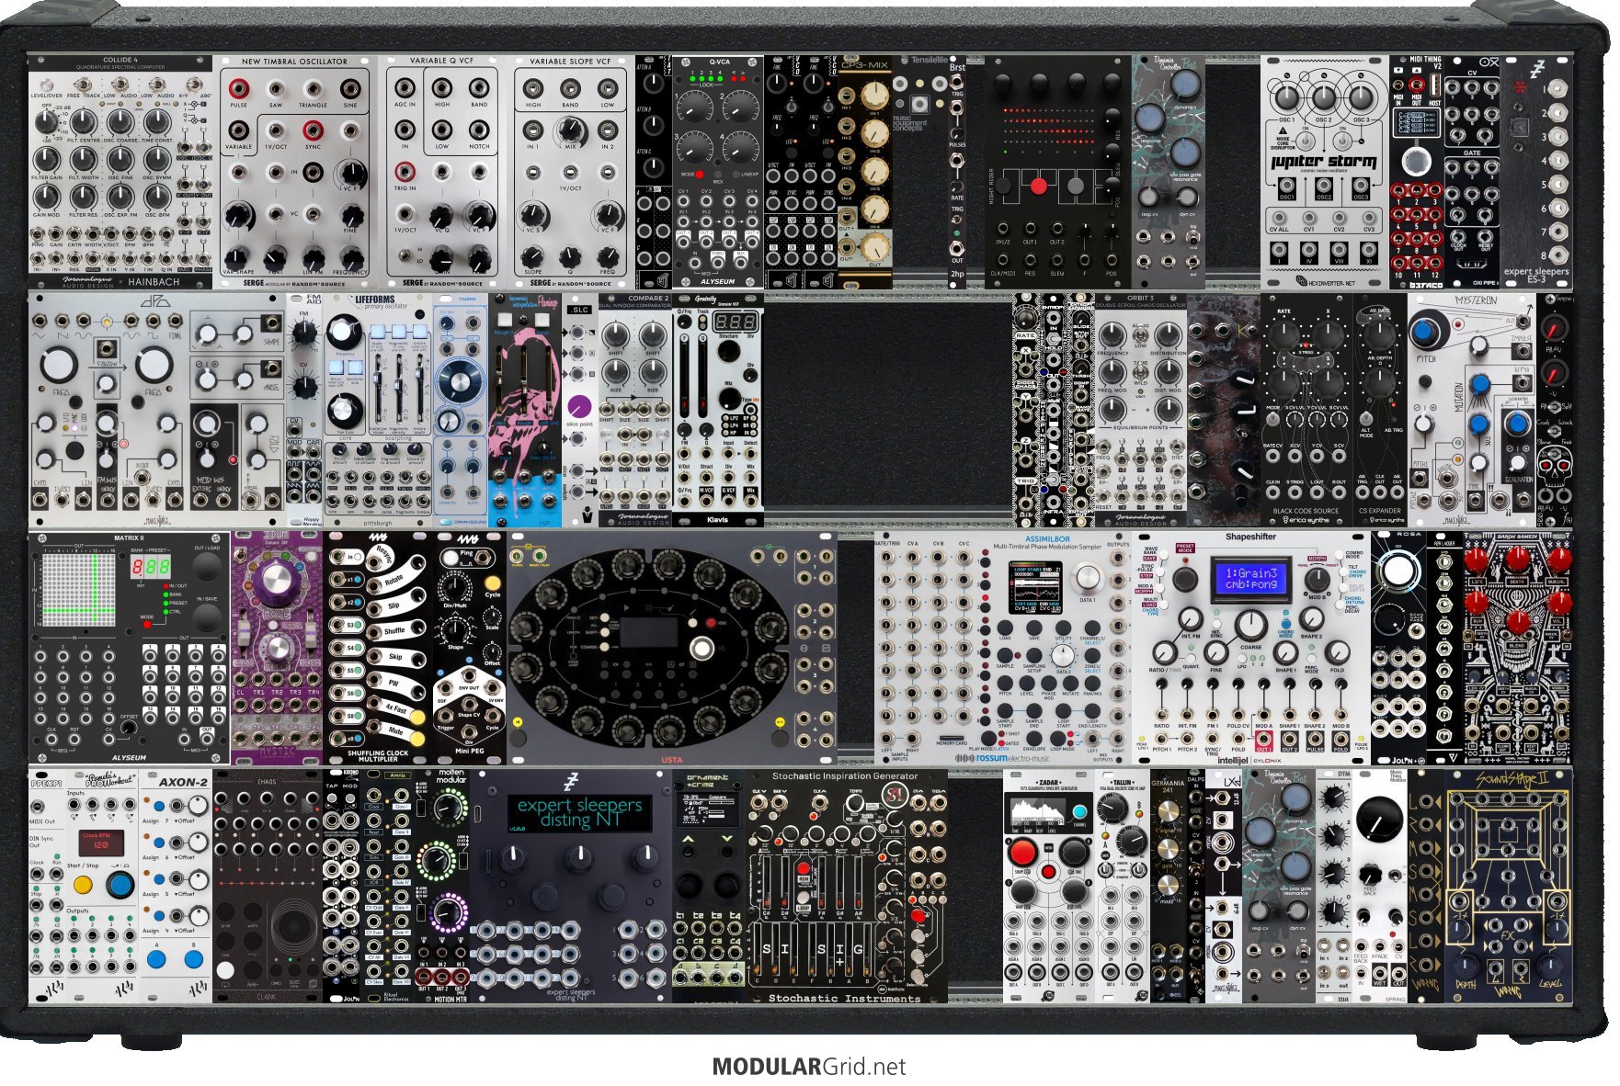Click the Shapeshifter blue LCD display
This screenshot has height=1086, width=1620.
[x=1251, y=578]
